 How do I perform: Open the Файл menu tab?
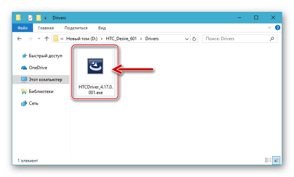[x=23, y=28]
